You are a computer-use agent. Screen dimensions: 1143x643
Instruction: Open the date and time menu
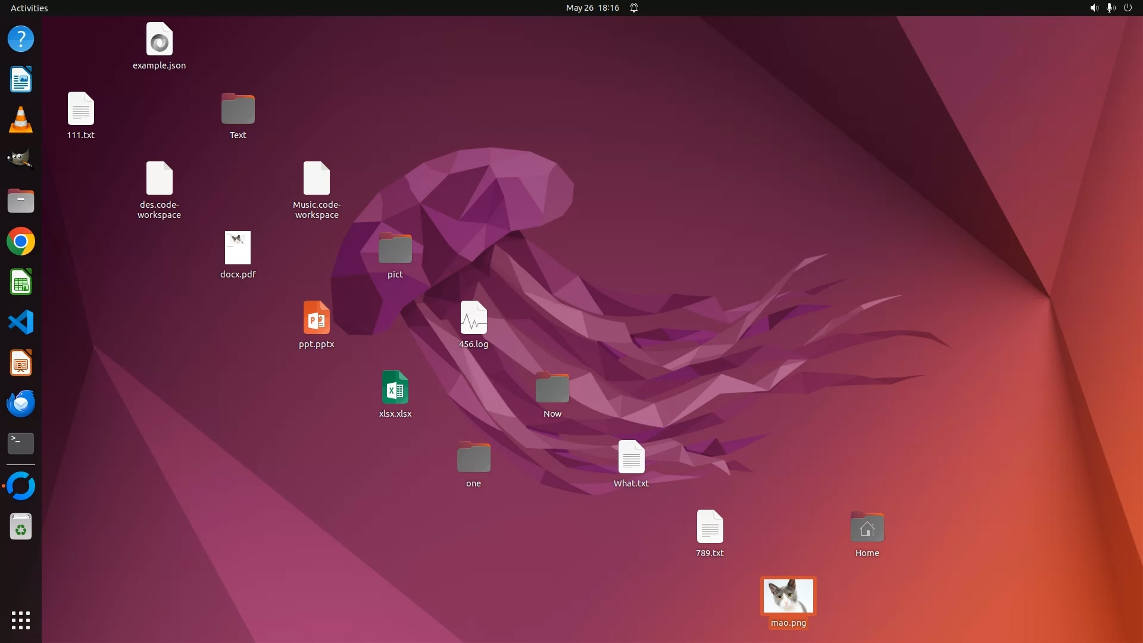coord(592,8)
